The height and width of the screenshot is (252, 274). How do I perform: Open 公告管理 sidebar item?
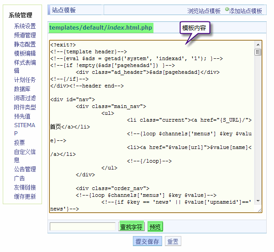tap(25, 169)
